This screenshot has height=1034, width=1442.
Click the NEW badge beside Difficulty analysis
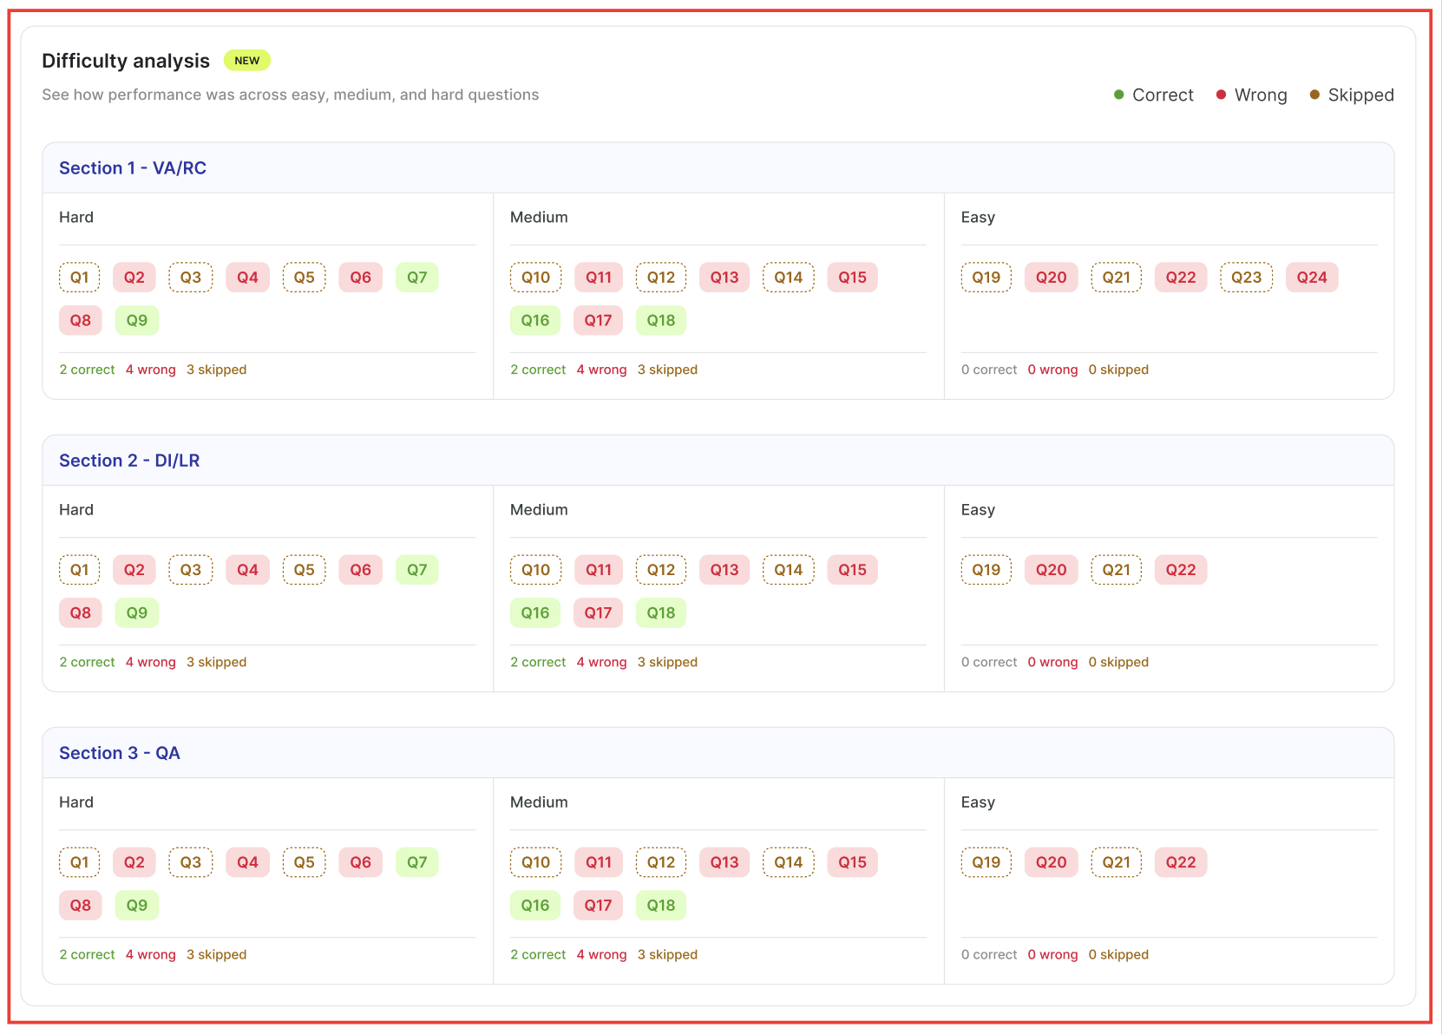click(x=247, y=61)
